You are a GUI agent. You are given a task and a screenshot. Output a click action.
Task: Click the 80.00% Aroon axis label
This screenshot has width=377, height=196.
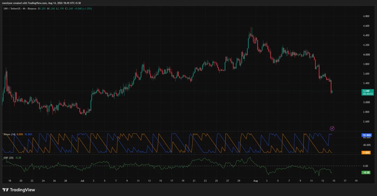tap(367, 138)
